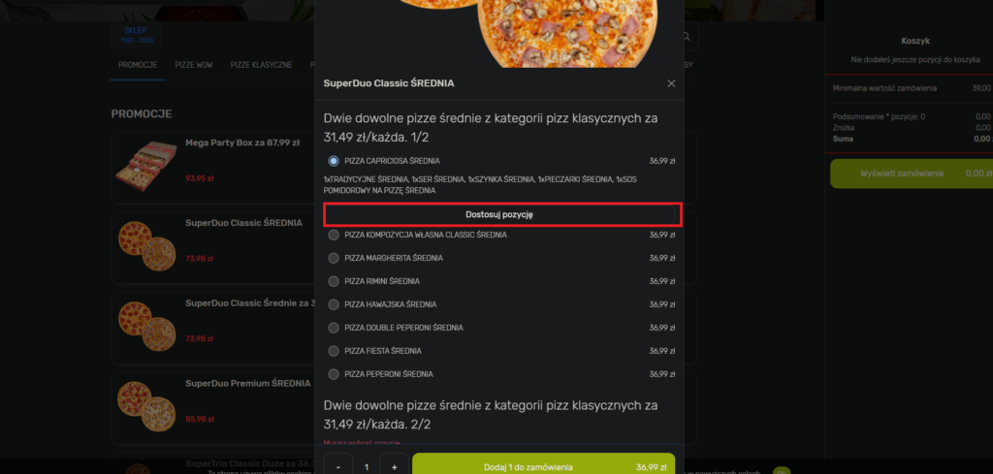Pick PIZZA RIMINI ŚREDNIA radio button
This screenshot has height=474, width=993.
(334, 281)
